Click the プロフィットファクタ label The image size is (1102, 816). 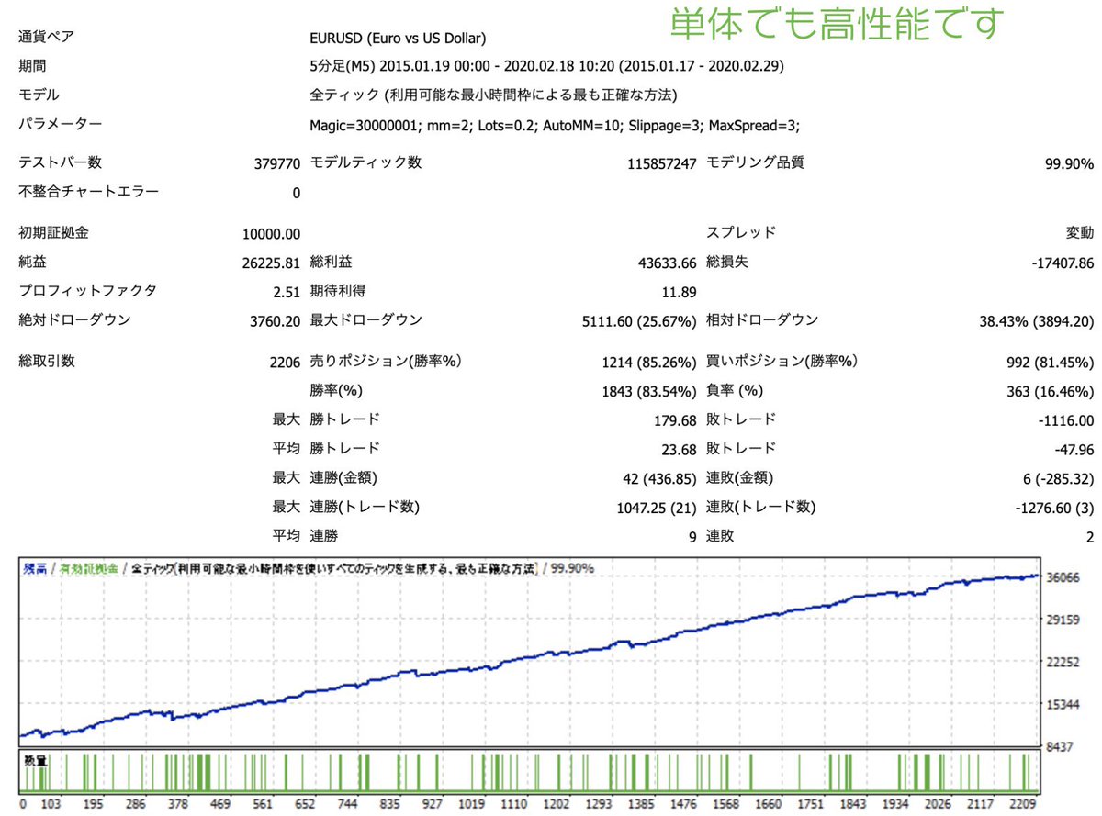(87, 290)
